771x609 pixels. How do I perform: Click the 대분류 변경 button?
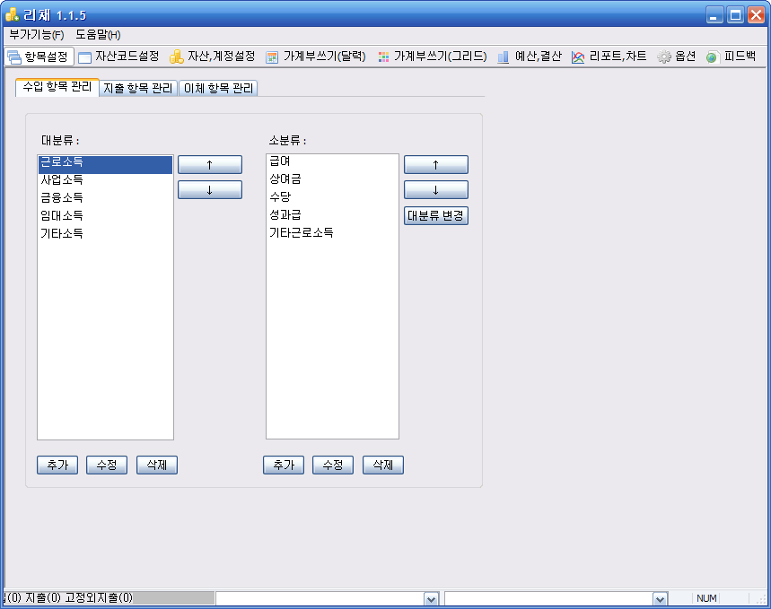pyautogui.click(x=436, y=216)
